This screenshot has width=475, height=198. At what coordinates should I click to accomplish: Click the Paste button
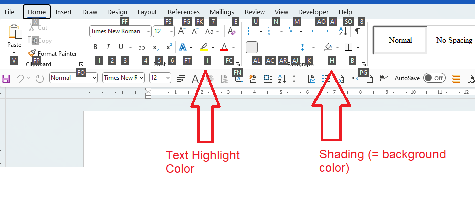[x=14, y=36]
